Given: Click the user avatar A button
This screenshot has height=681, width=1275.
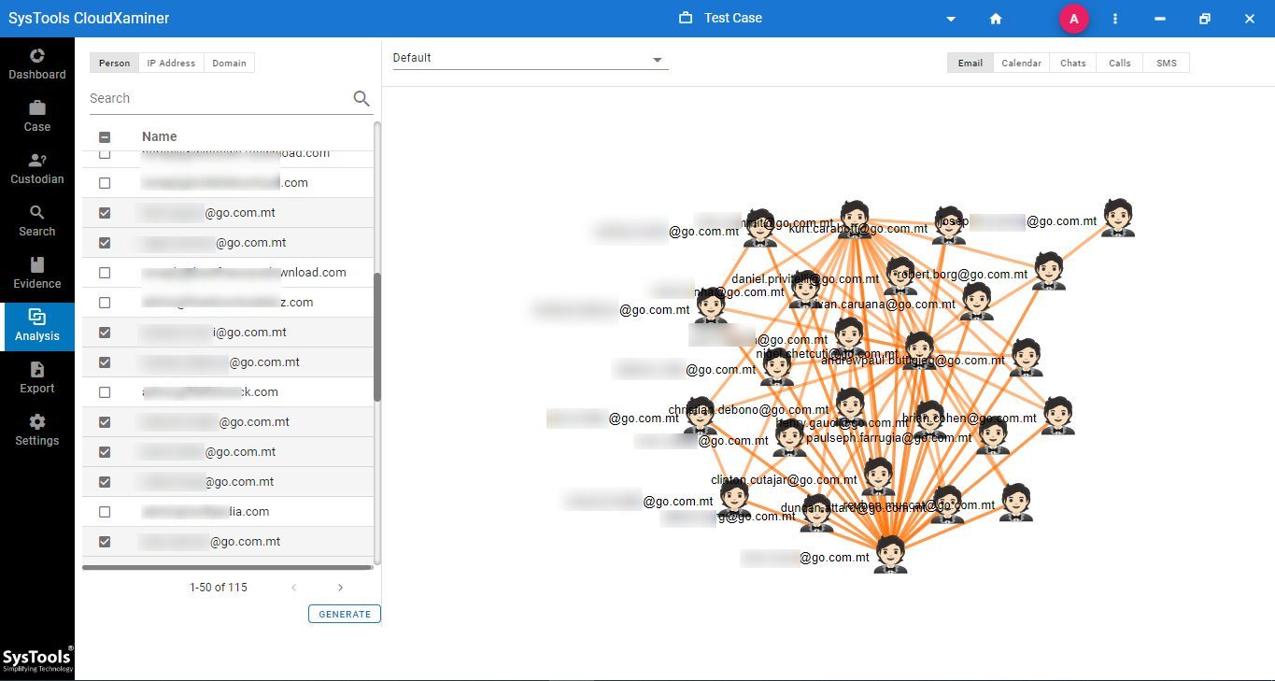Looking at the screenshot, I should [x=1073, y=19].
